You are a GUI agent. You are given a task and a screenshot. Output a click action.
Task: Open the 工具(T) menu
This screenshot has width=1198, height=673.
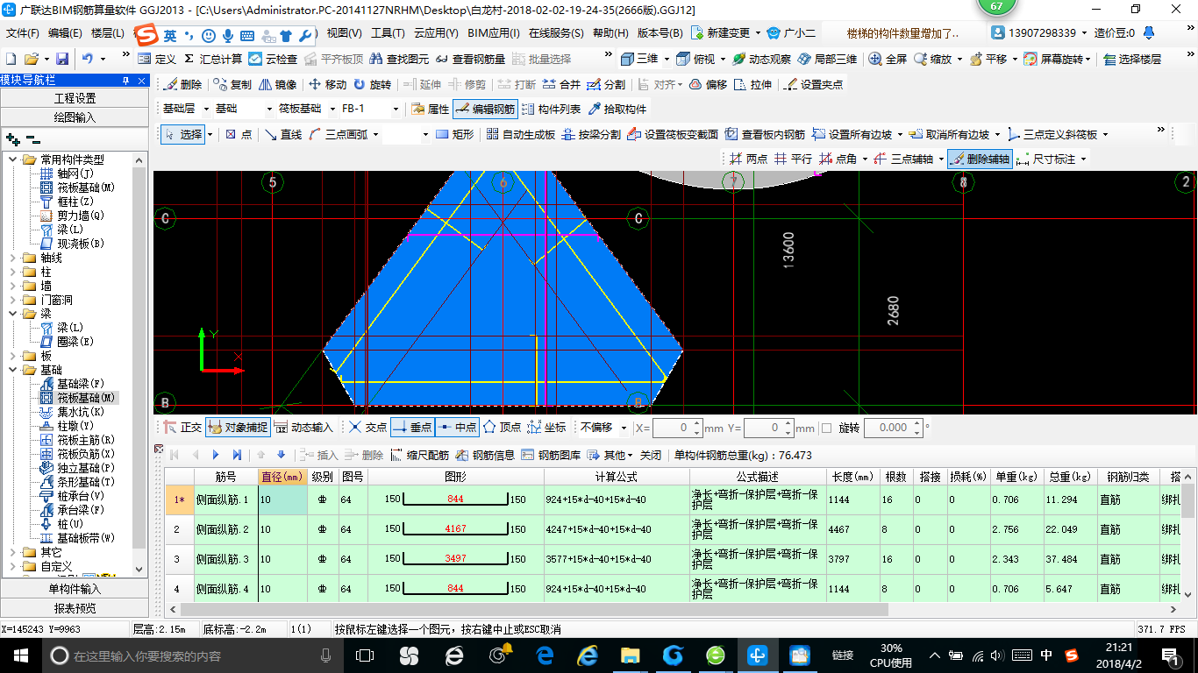388,33
